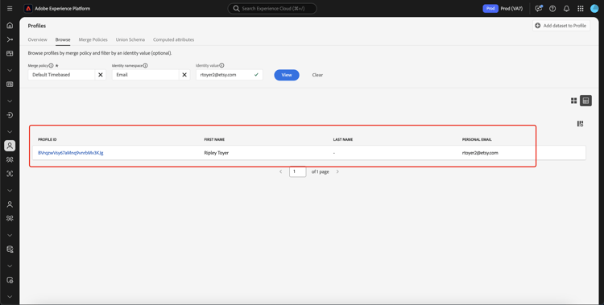Open the Workflows sidebar icon

[10, 39]
